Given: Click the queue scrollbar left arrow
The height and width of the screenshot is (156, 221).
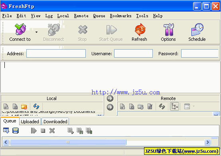Looking at the screenshot, I should (x=6, y=142).
